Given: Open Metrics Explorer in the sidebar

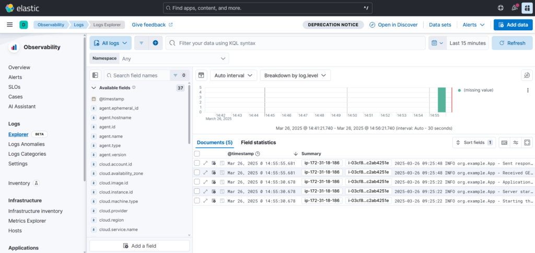Looking at the screenshot, I should (x=27, y=221).
